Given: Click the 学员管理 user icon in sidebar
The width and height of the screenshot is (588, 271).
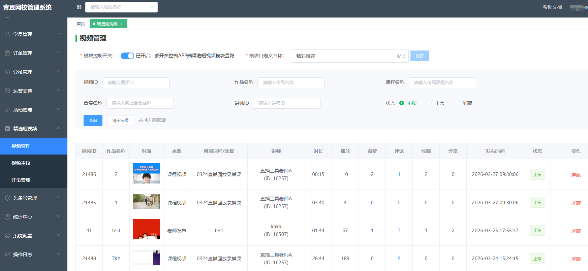Looking at the screenshot, I should point(7,34).
